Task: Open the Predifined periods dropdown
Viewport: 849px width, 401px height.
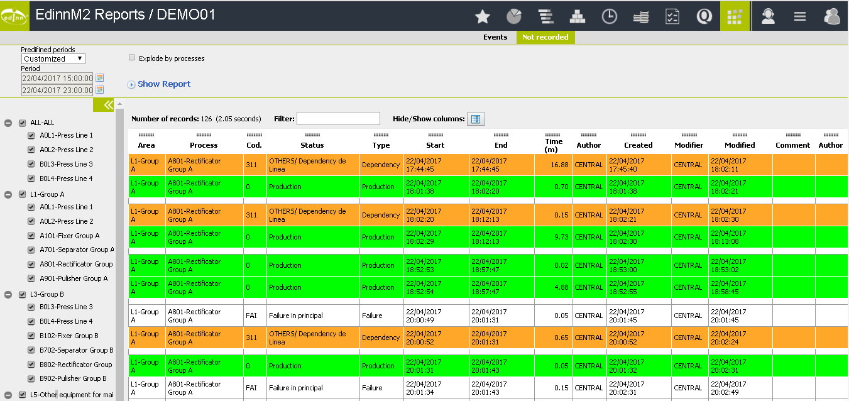Action: pos(53,59)
